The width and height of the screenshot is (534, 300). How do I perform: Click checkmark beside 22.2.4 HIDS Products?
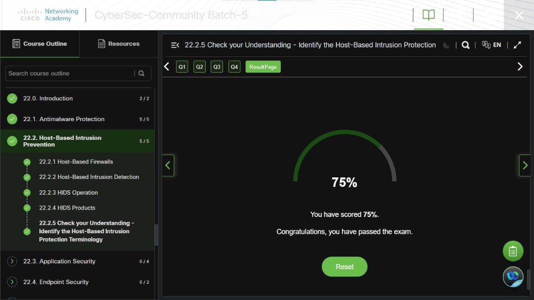pyautogui.click(x=27, y=208)
